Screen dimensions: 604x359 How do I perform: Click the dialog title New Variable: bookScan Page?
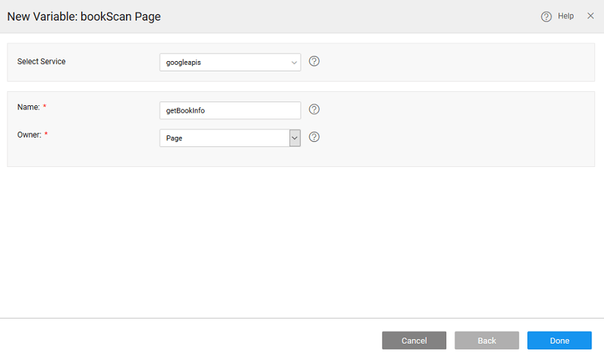tap(84, 16)
